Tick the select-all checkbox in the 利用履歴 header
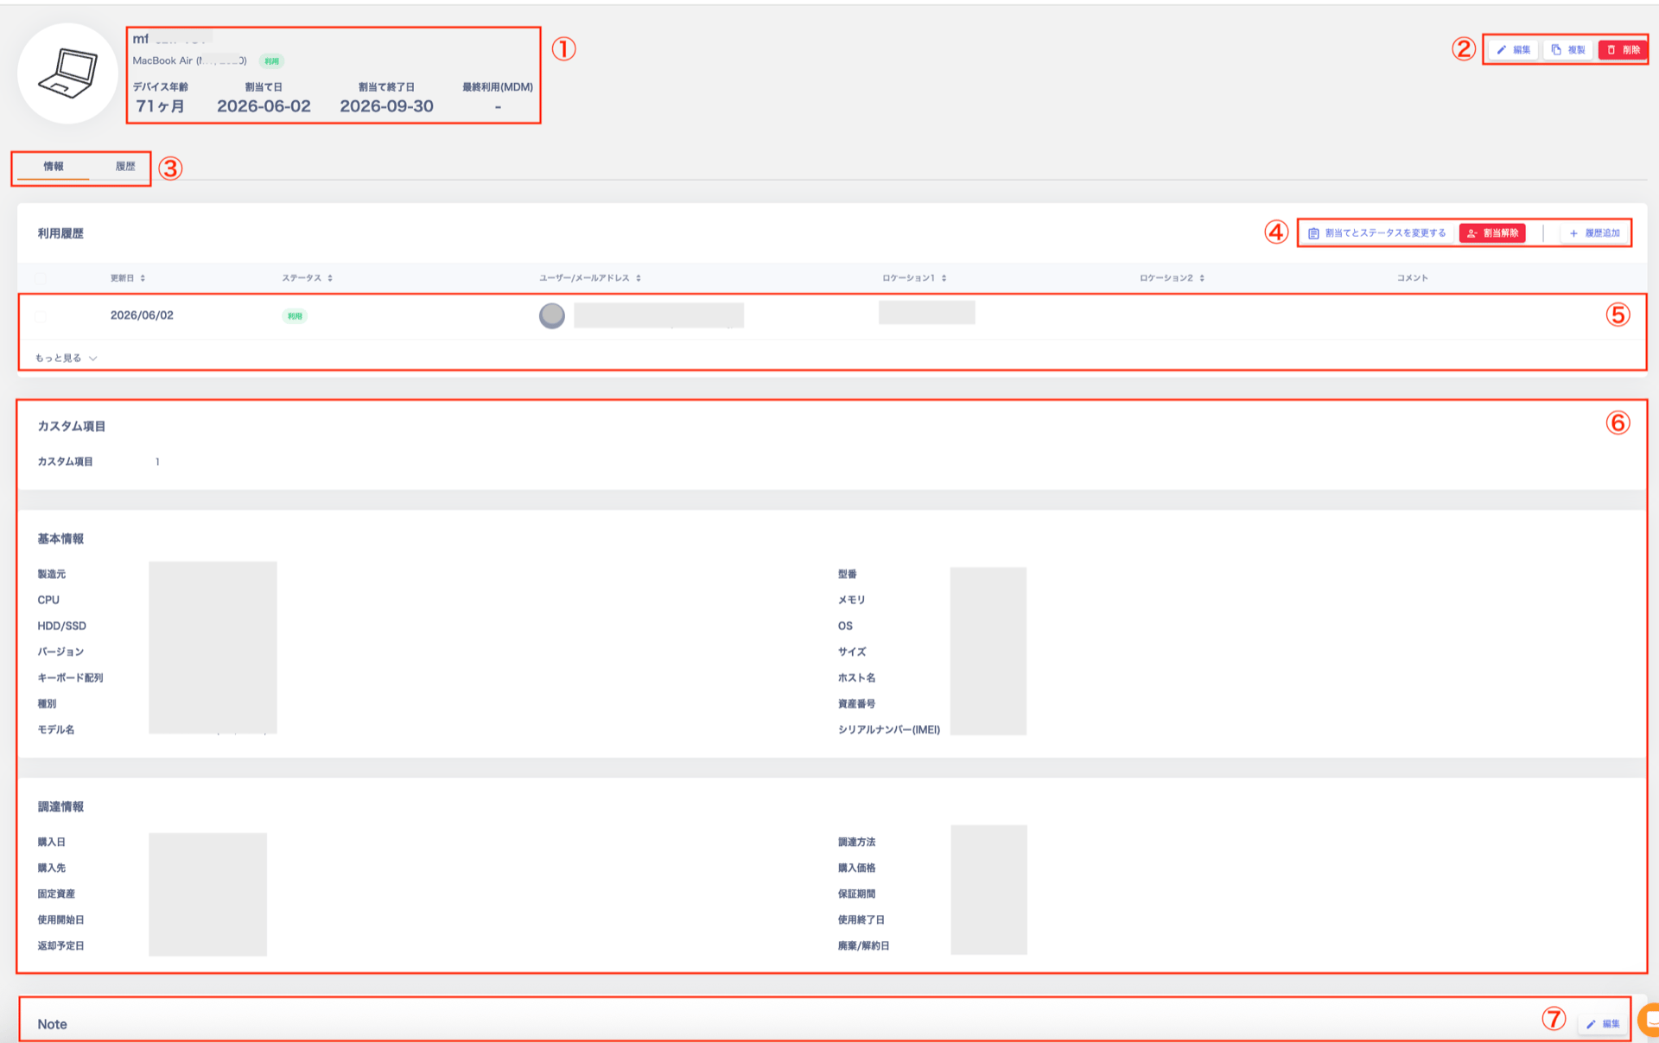The width and height of the screenshot is (1659, 1043). coord(41,278)
